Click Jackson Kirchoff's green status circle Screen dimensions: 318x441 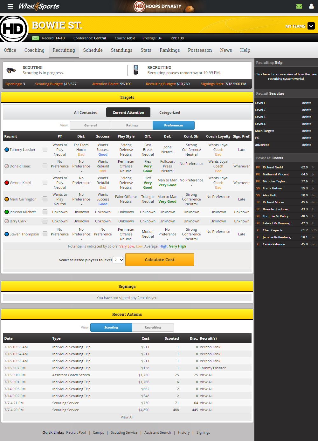coord(7,212)
